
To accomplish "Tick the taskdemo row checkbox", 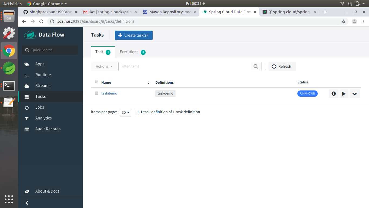I will pos(97,93).
